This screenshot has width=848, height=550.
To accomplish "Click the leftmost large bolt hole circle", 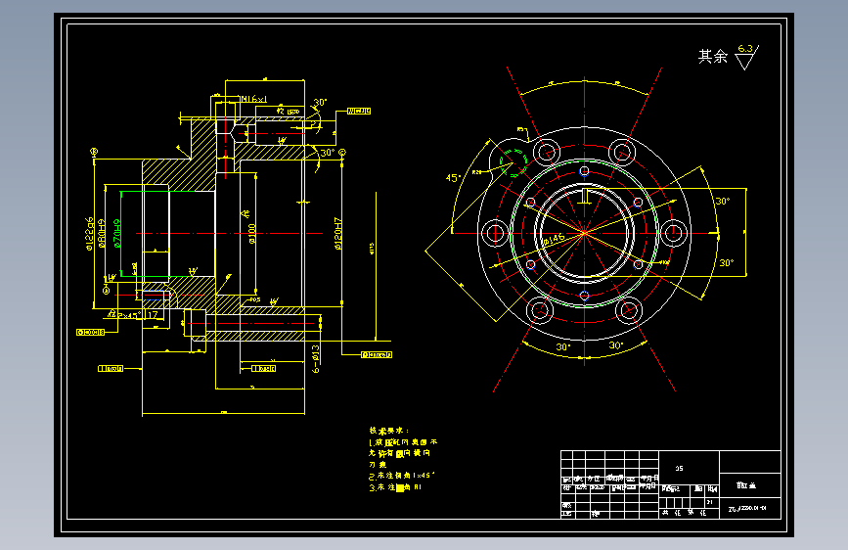I will [494, 233].
